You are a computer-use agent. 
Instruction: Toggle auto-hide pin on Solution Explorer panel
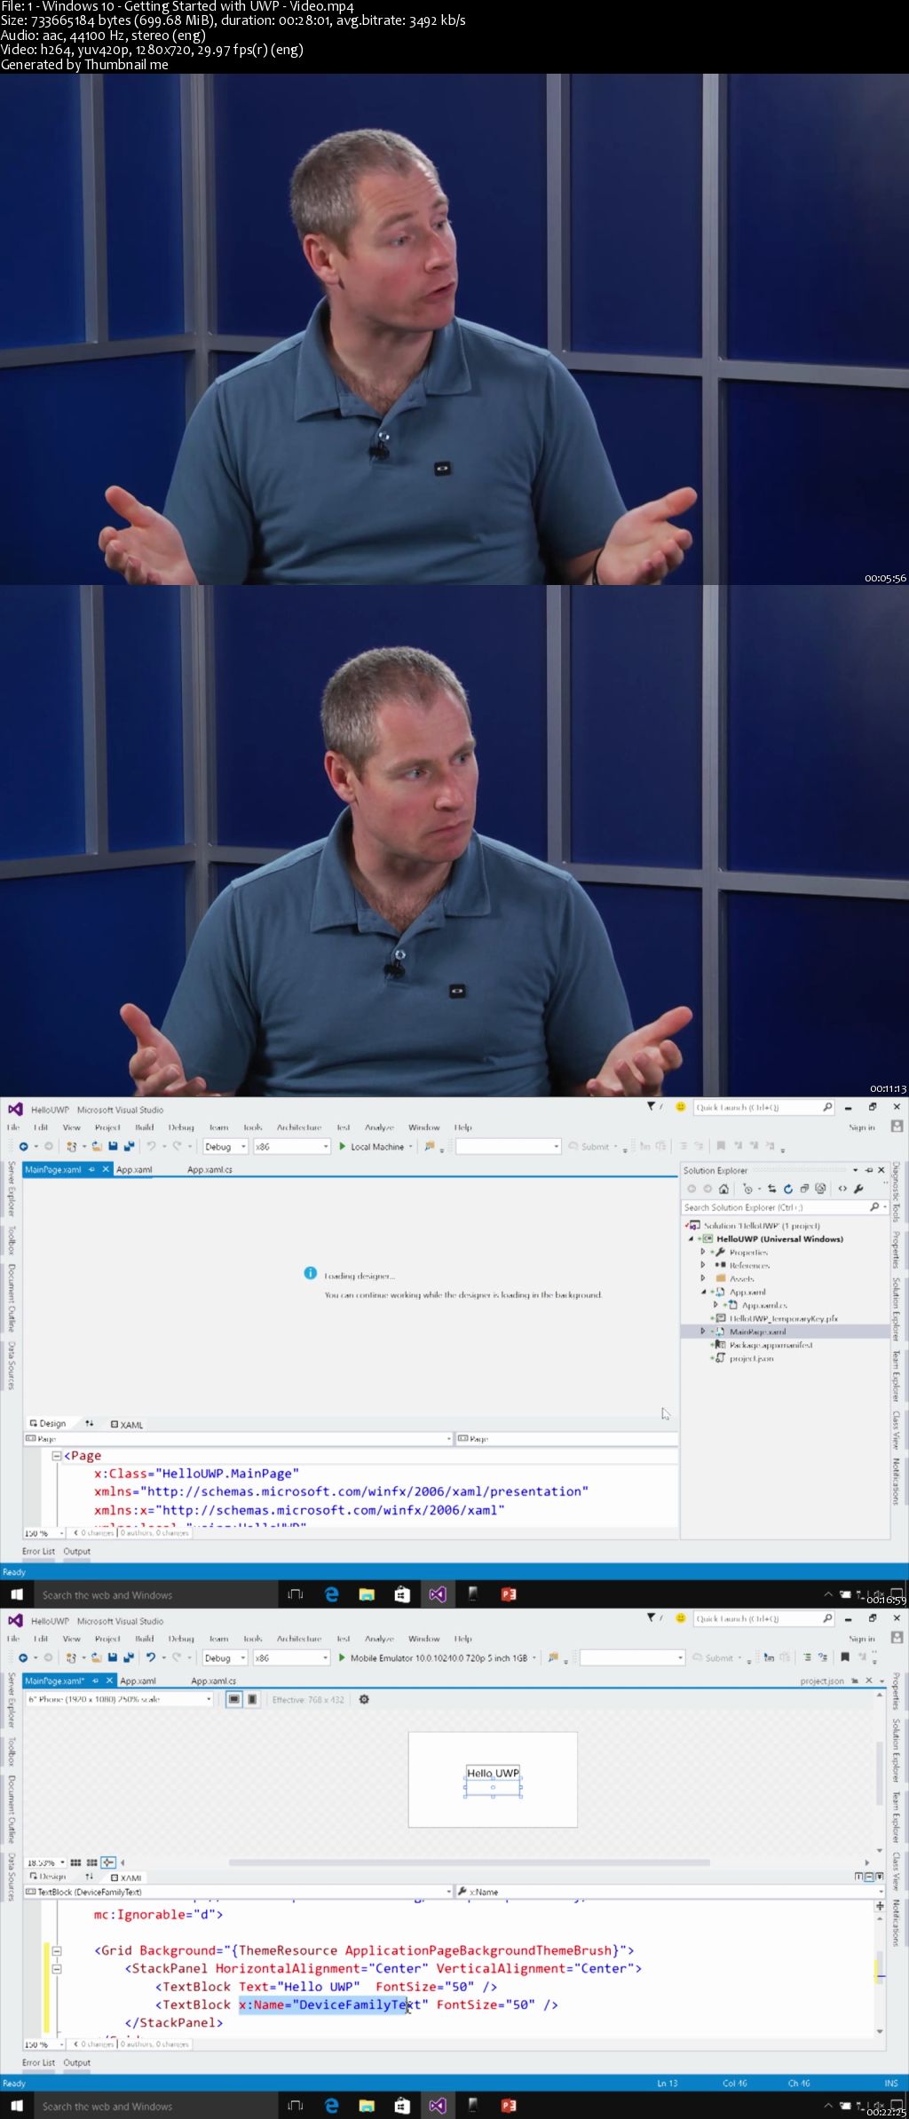[869, 1170]
